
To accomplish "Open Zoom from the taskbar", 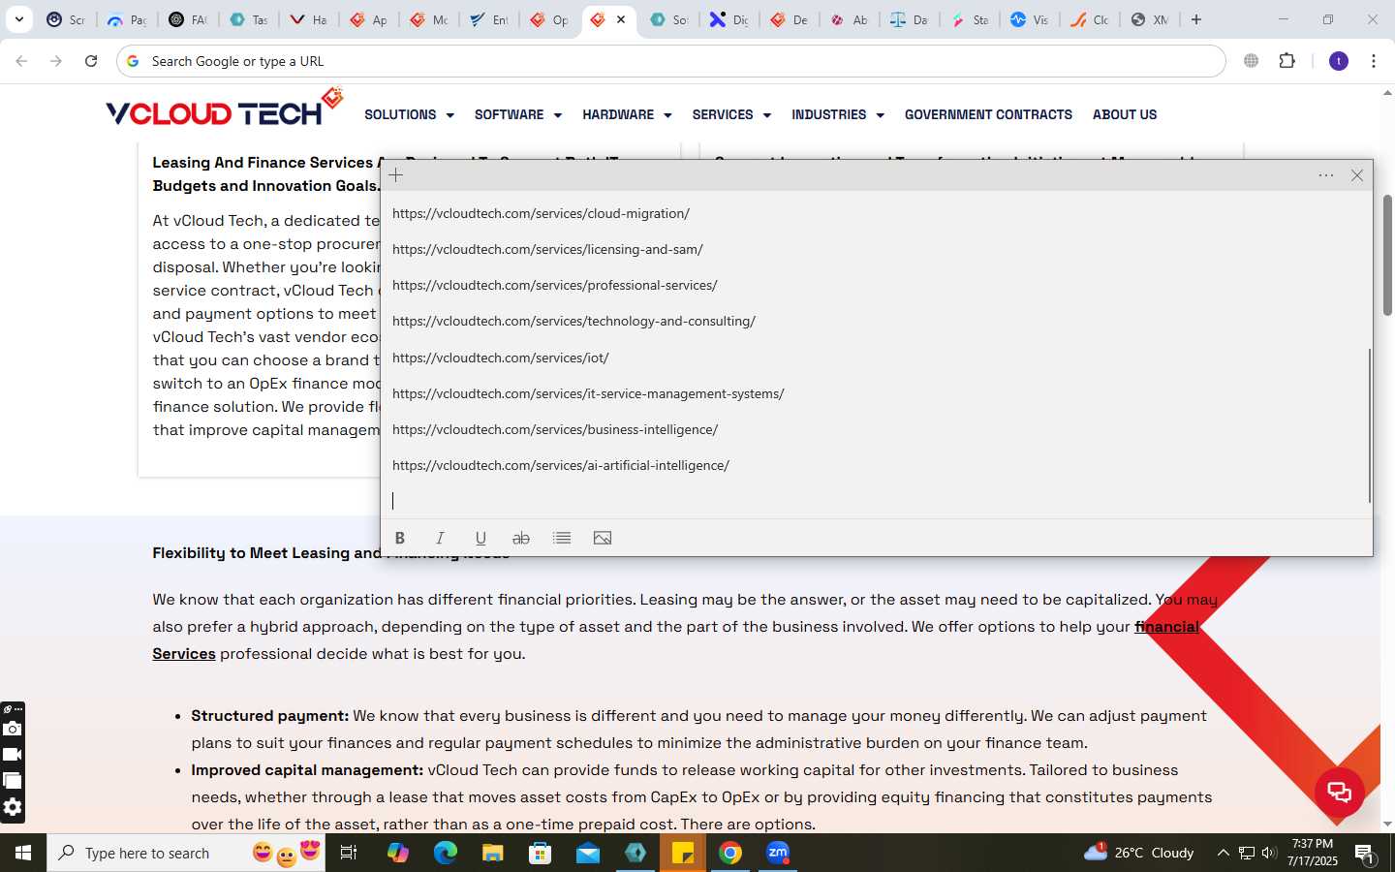I will (778, 853).
